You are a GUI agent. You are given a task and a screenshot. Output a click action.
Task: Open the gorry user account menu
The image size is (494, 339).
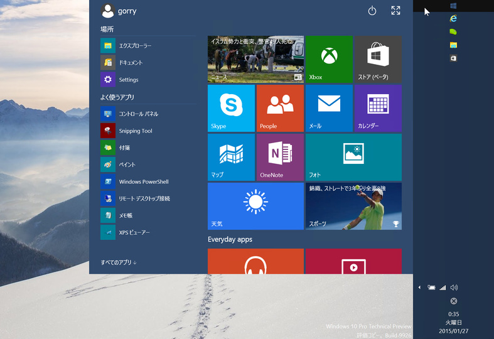119,11
